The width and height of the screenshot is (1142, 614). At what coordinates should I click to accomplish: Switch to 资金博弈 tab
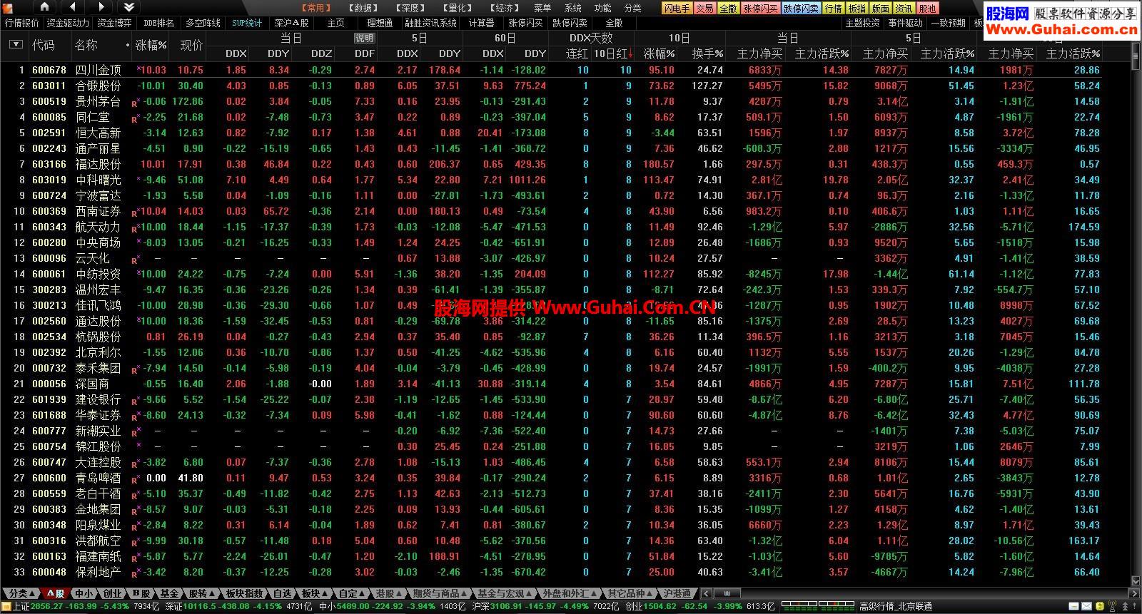[x=114, y=23]
